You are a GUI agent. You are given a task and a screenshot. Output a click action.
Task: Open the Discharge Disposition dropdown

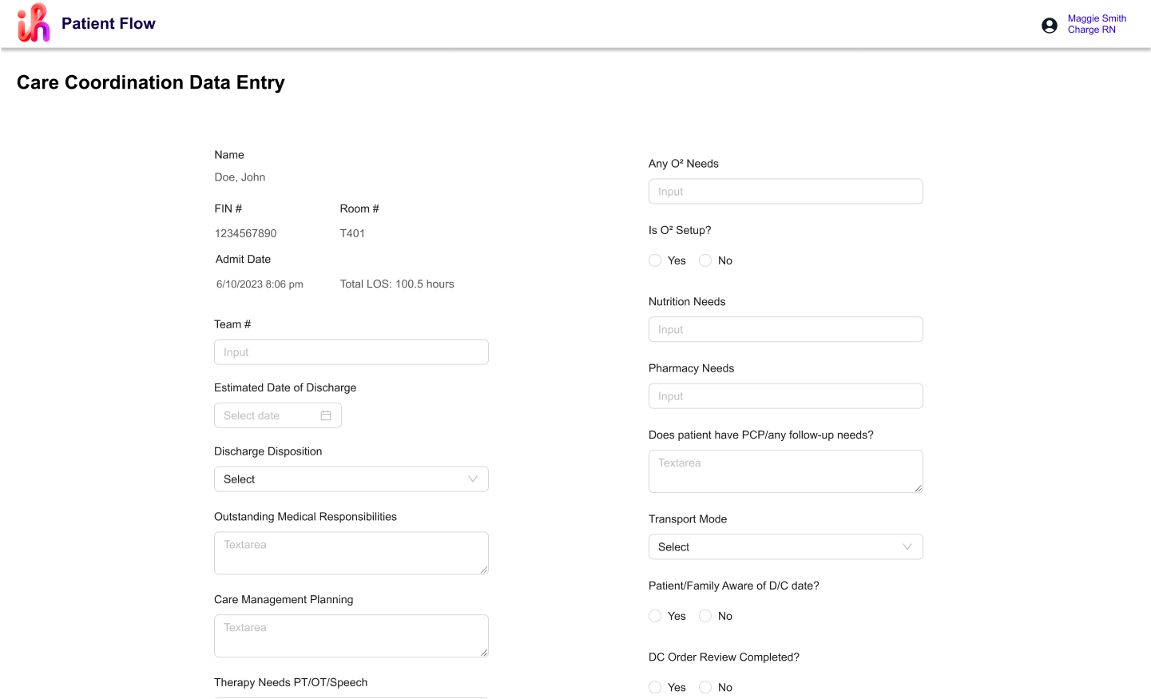[x=351, y=479]
